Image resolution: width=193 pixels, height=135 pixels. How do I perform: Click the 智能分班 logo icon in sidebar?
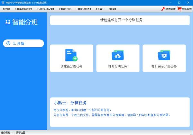tap(8, 22)
